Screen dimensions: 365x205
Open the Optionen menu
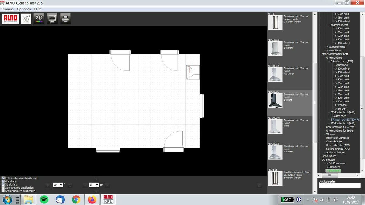pos(24,9)
